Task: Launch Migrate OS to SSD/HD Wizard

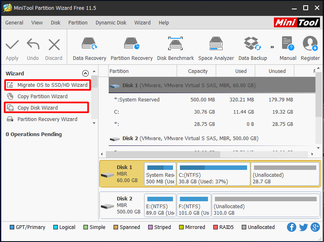Action: point(53,85)
